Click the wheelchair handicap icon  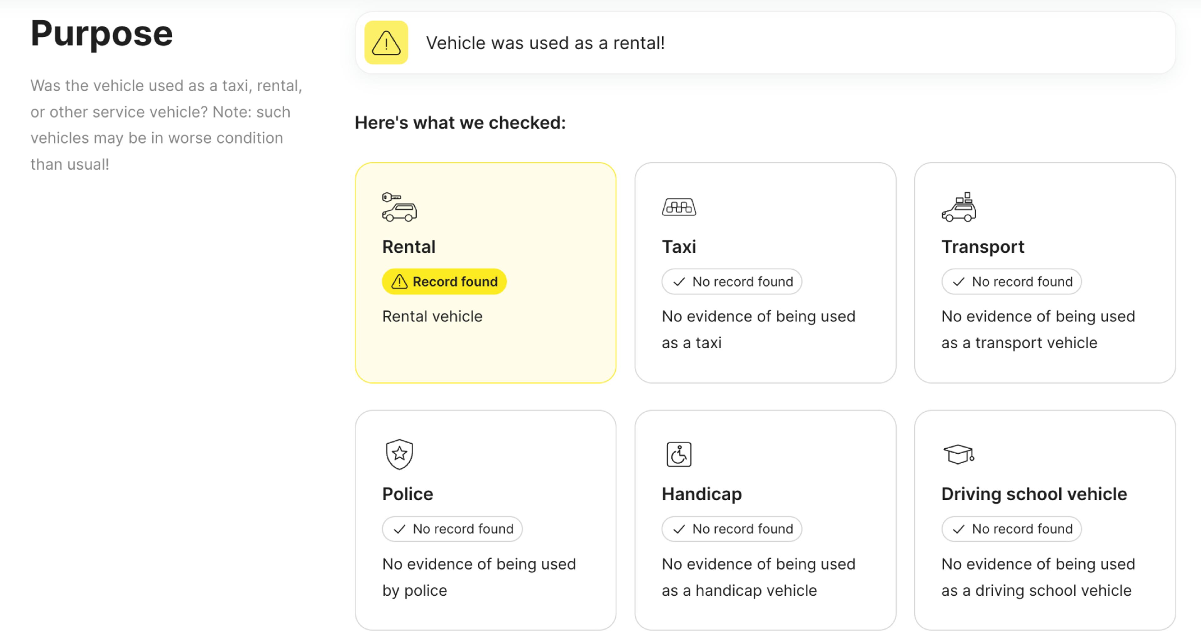(679, 454)
